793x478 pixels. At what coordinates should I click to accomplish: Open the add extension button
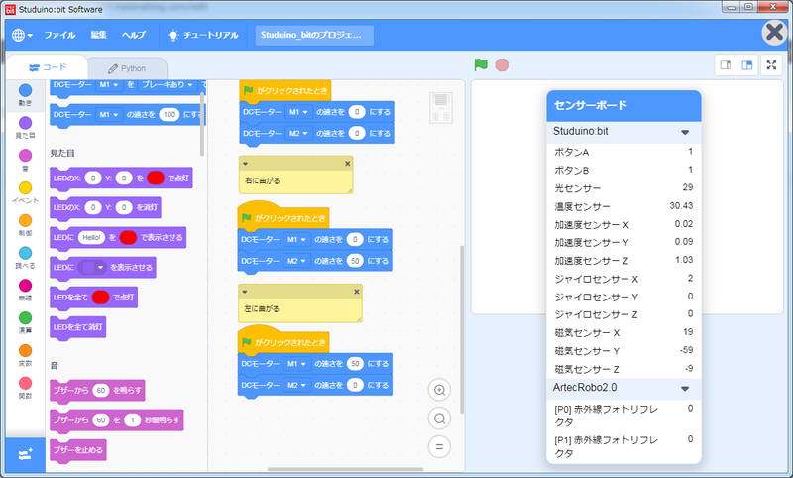26,455
